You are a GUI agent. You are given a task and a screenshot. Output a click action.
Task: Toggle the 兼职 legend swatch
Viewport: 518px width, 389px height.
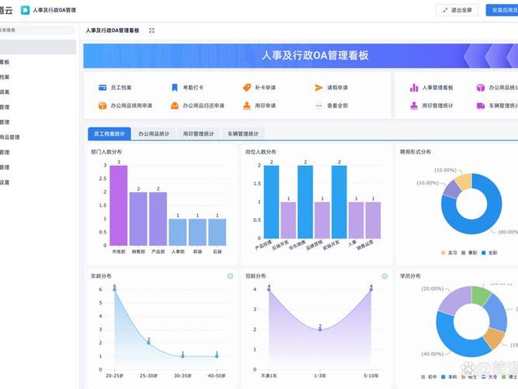[463, 253]
